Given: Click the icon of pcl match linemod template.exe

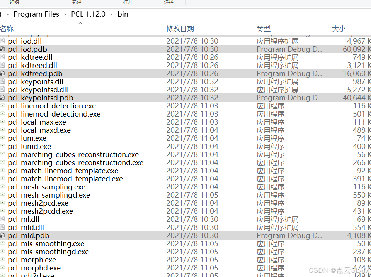Looking at the screenshot, I should click(2, 171).
